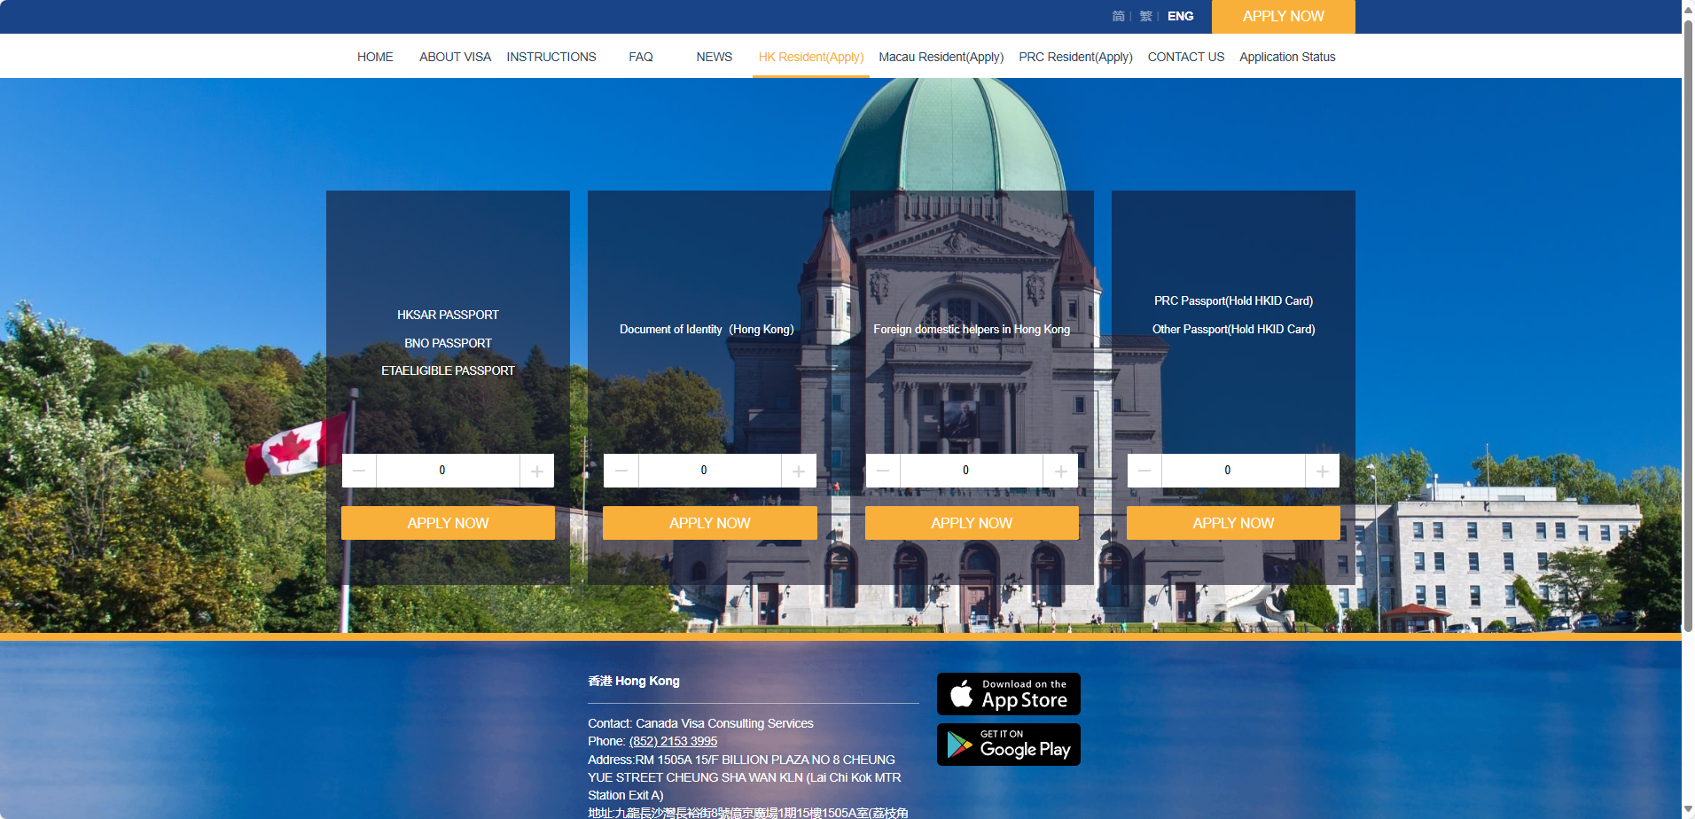Decrement Foreign domestic helpers applicant count
1695x819 pixels.
(x=883, y=471)
